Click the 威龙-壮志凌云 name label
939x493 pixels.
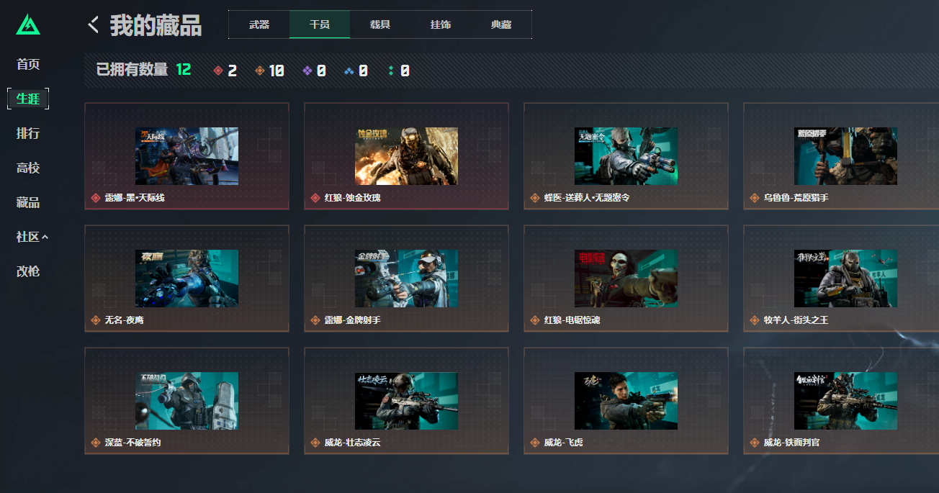coord(352,443)
